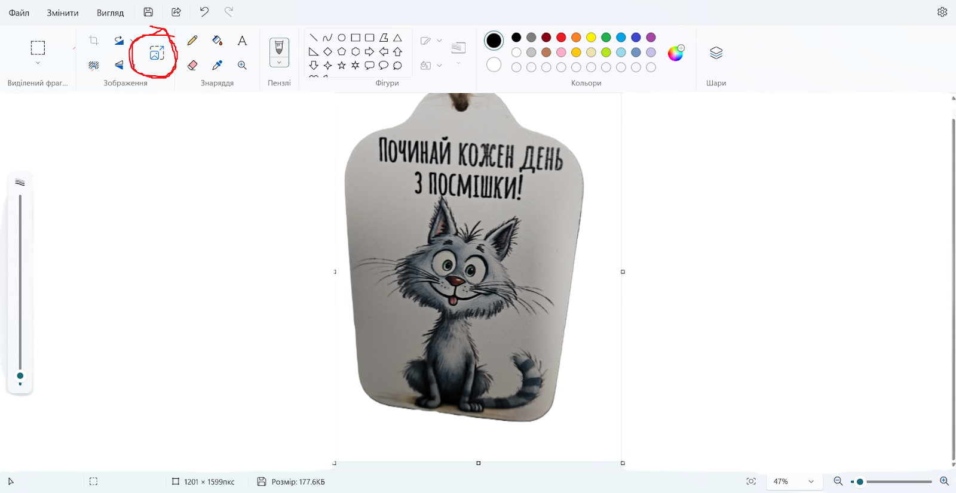956x493 pixels.
Task: Click the 'Розмір: 177.6КБ' file size text
Action: (298, 482)
